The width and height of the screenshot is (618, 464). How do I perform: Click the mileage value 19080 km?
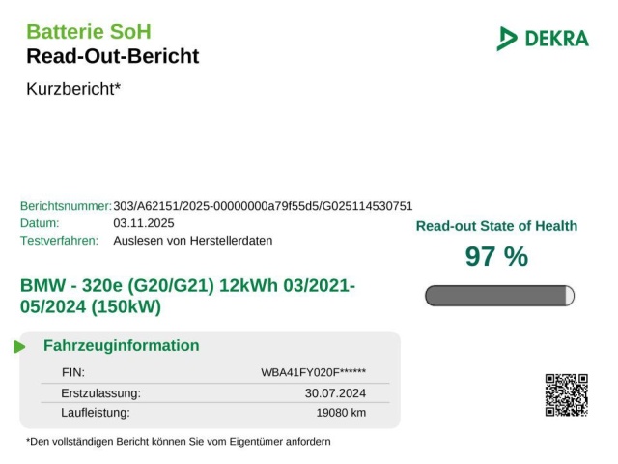[x=341, y=413]
